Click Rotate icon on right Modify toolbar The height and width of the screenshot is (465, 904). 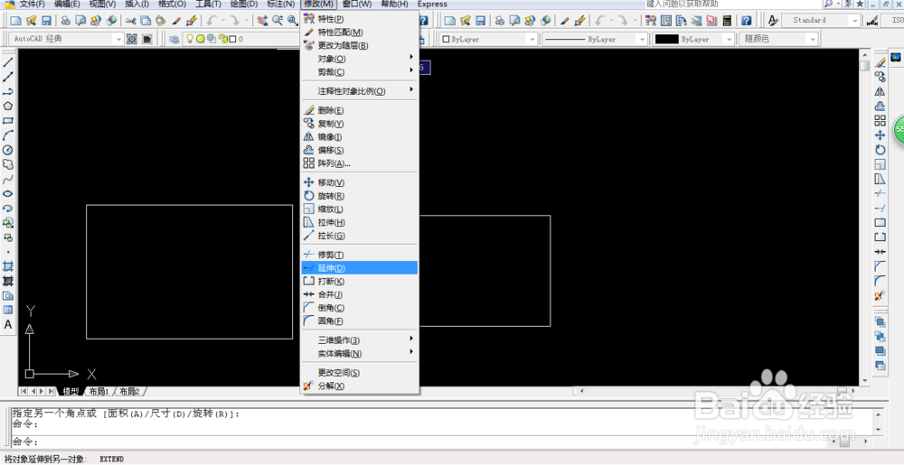(x=880, y=150)
